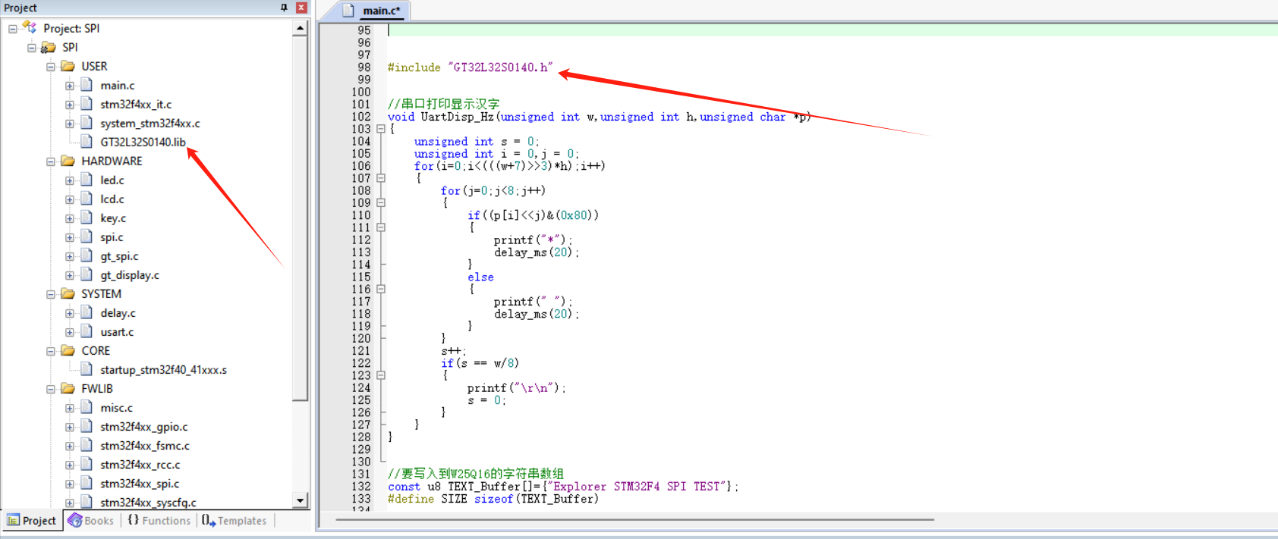The height and width of the screenshot is (539, 1278).
Task: Click the const u8 TEXT_Buffer[] line
Action: pyautogui.click(x=562, y=487)
